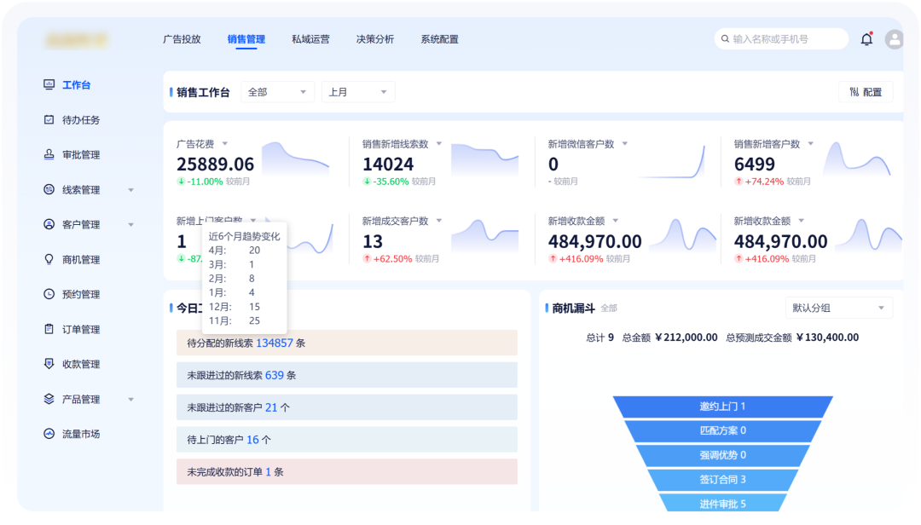
Task: Click the 签订合同 funnel stage bar
Action: 722,480
